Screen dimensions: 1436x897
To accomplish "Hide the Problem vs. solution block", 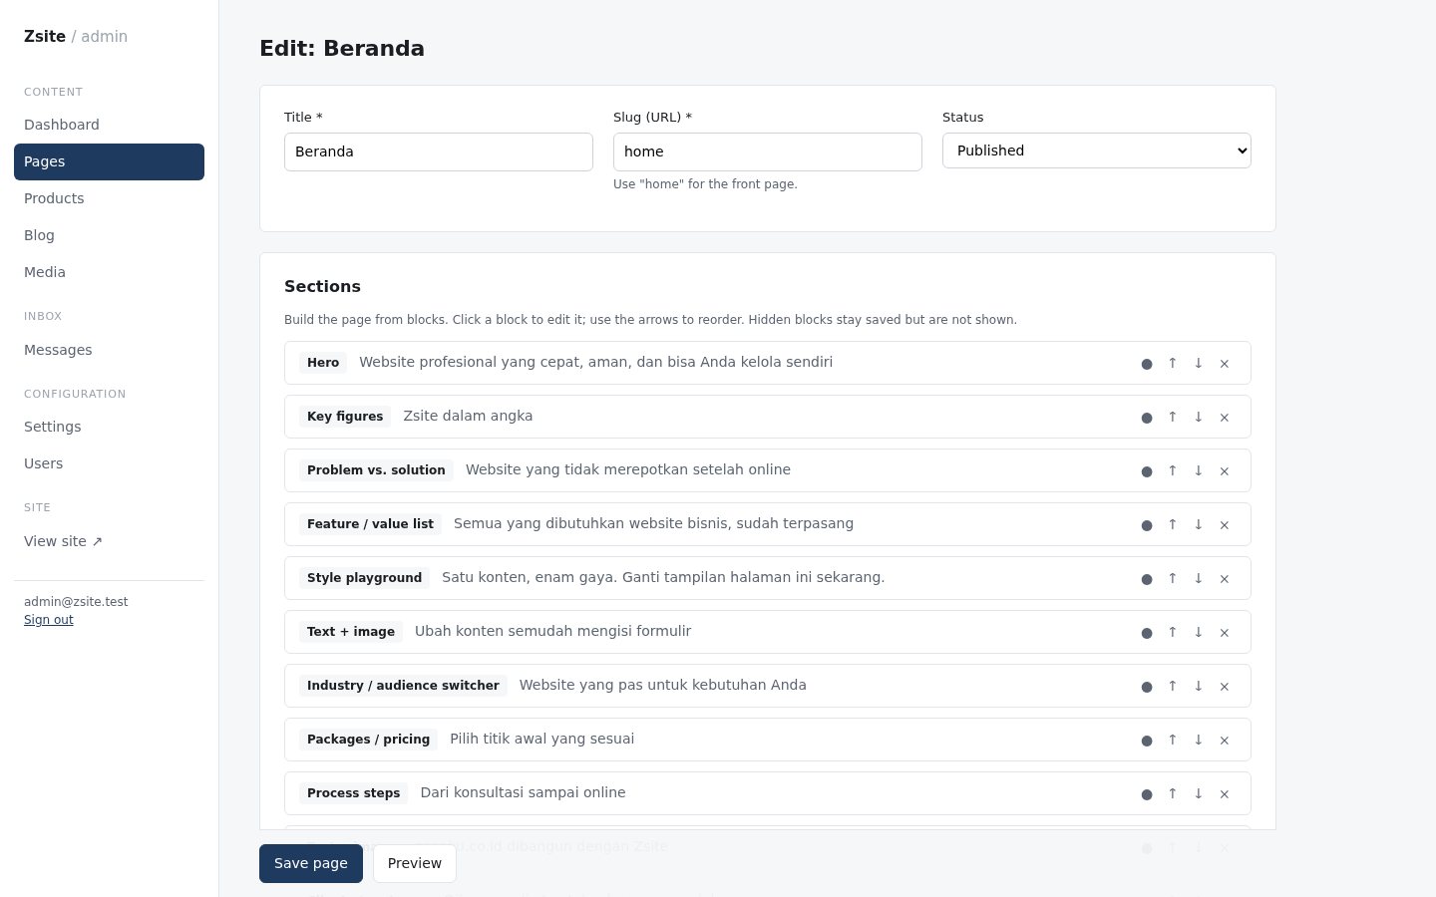I will (1147, 470).
